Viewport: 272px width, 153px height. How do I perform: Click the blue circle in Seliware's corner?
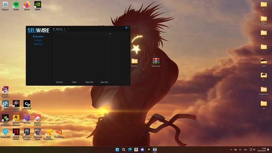(x=126, y=28)
